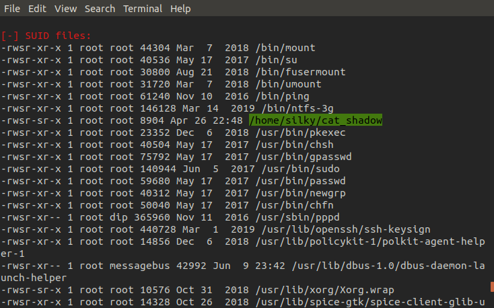Click the /bin/fusermount path
This screenshot has height=308, width=494.
click(301, 72)
